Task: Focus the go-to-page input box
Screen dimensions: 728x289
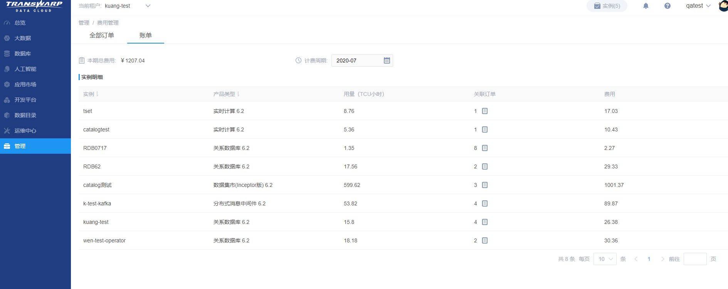Action: (695, 259)
